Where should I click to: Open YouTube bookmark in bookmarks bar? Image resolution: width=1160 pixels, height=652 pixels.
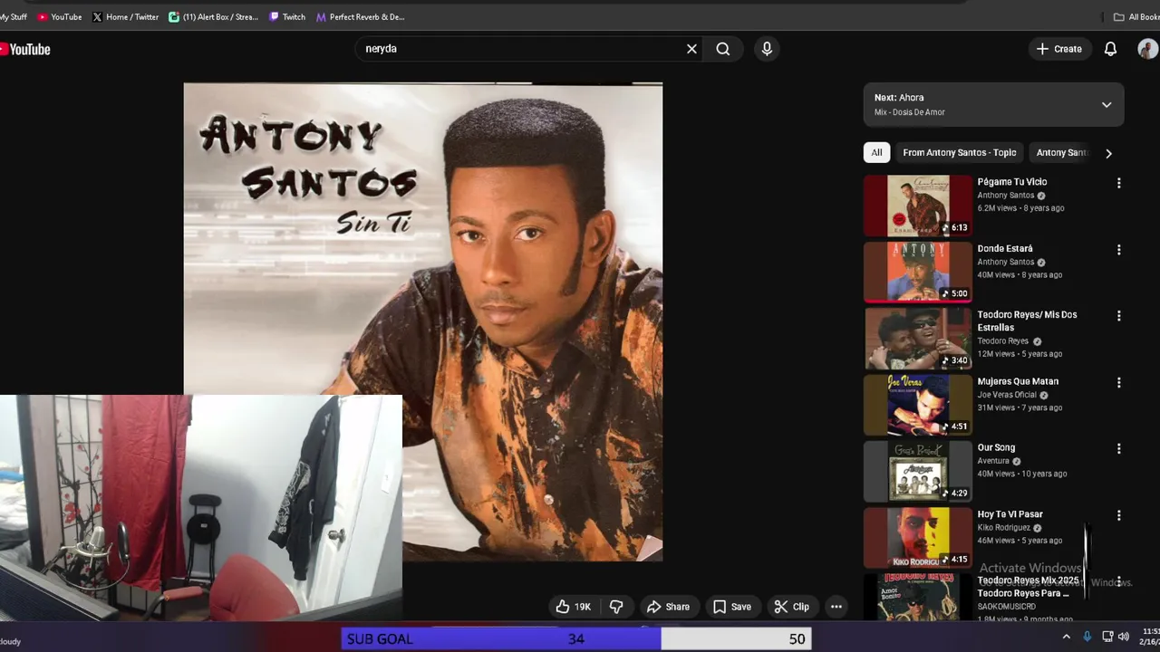(60, 16)
